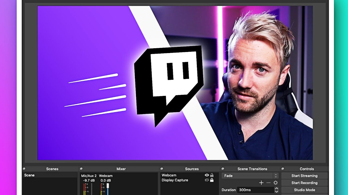The width and height of the screenshot is (348, 195).
Task: Click Start Streaming
Action: coord(304,176)
